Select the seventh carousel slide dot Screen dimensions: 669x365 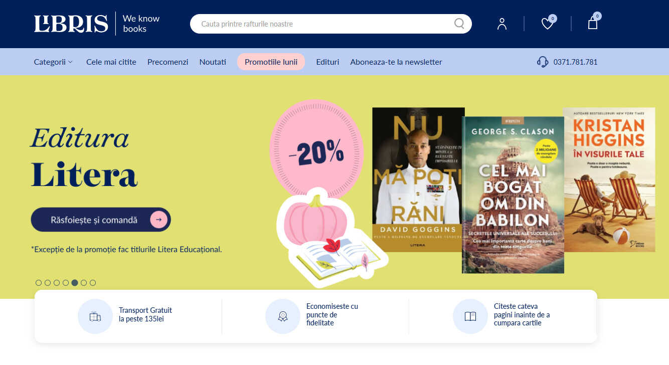point(93,283)
